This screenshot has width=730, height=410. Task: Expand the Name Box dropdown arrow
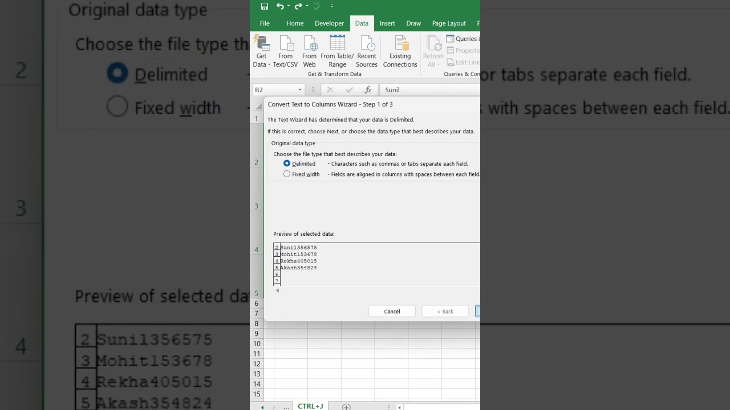pos(300,90)
